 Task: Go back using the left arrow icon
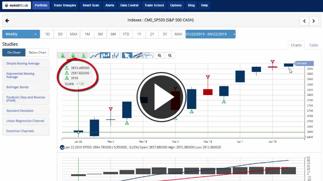7,21
